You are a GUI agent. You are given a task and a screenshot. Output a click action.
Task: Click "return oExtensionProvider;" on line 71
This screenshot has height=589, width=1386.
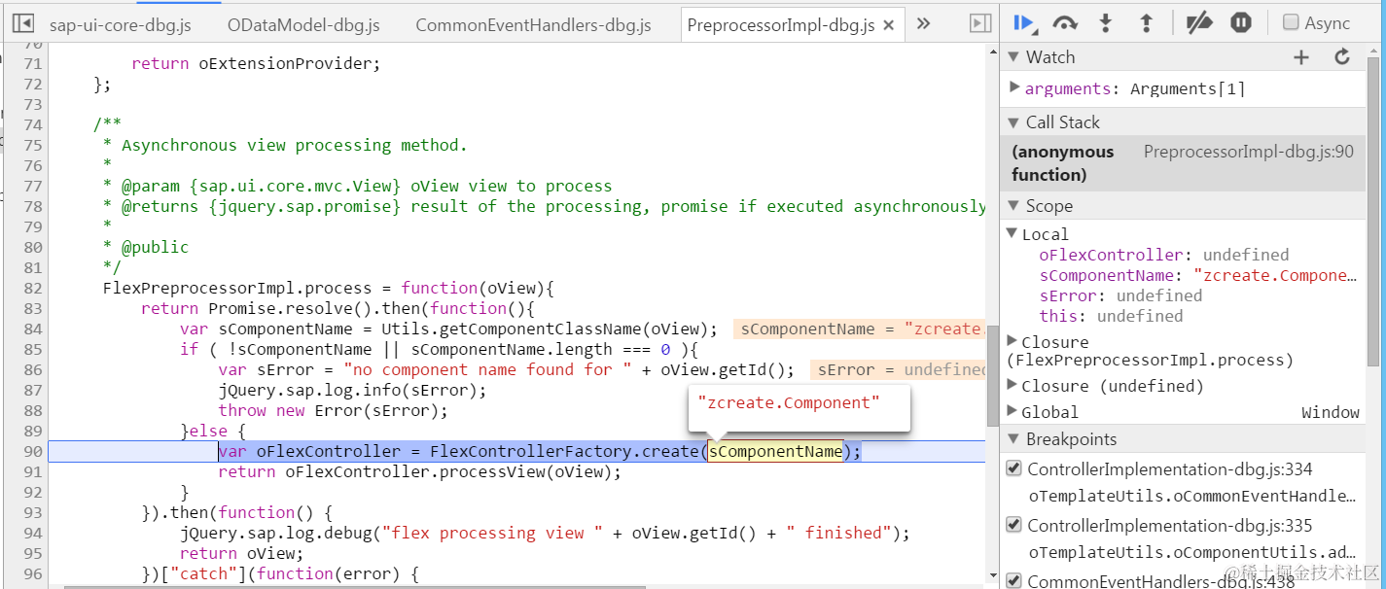257,63
